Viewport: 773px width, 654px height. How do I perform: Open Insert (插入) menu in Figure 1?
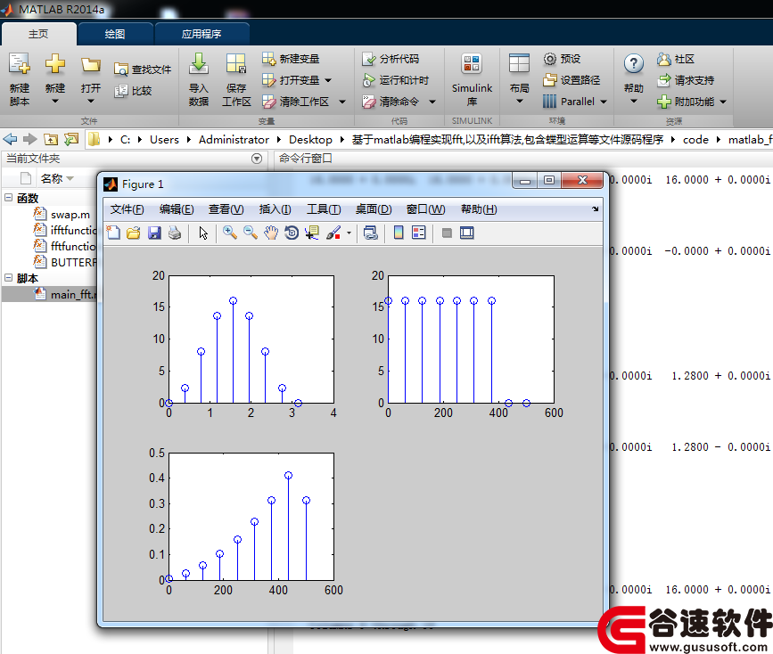pyautogui.click(x=275, y=209)
